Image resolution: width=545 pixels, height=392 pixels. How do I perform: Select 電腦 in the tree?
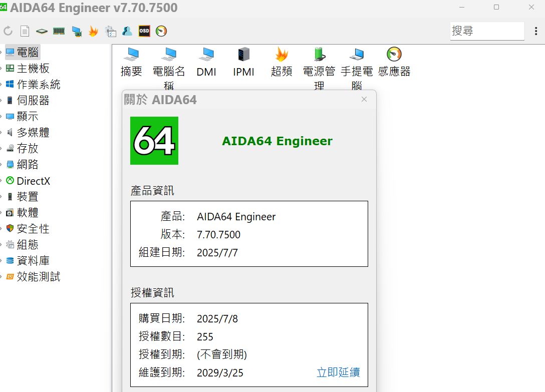tap(23, 53)
